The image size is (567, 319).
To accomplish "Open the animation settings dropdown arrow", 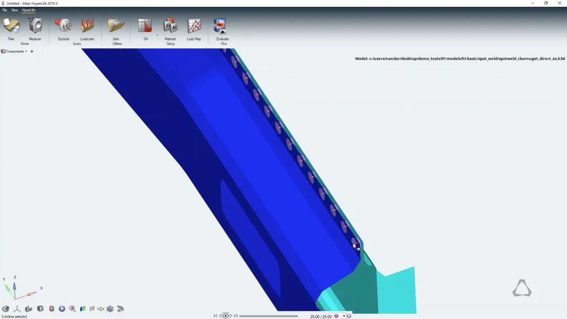I will tap(344, 316).
